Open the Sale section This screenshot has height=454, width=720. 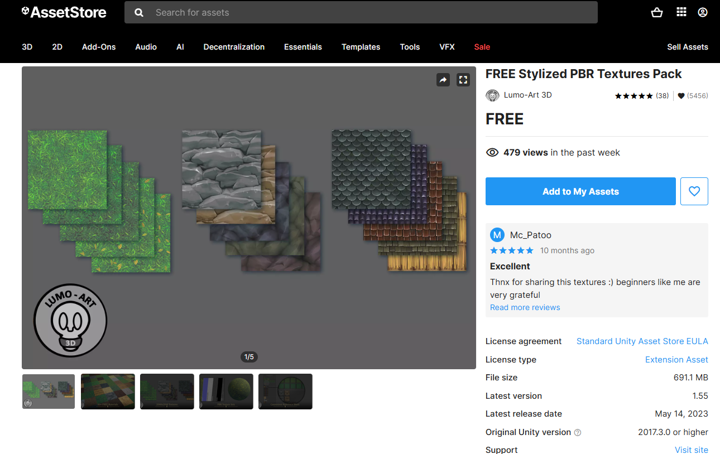(x=482, y=47)
